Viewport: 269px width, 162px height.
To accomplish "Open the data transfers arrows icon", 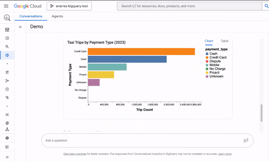I will click(7, 72).
